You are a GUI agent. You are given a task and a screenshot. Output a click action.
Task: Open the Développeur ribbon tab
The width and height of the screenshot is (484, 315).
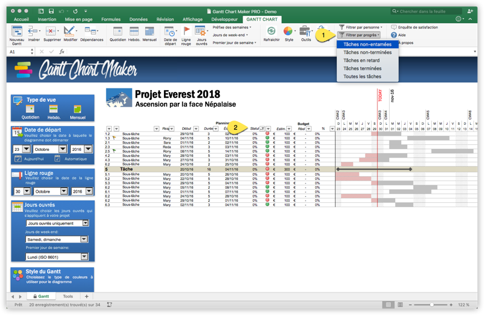(x=224, y=19)
